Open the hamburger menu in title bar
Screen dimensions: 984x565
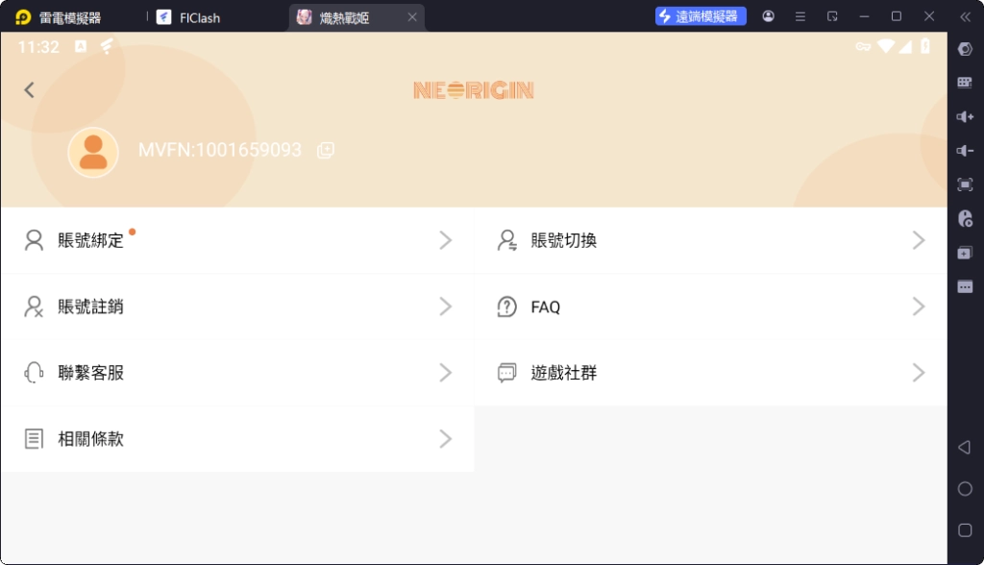click(x=799, y=15)
